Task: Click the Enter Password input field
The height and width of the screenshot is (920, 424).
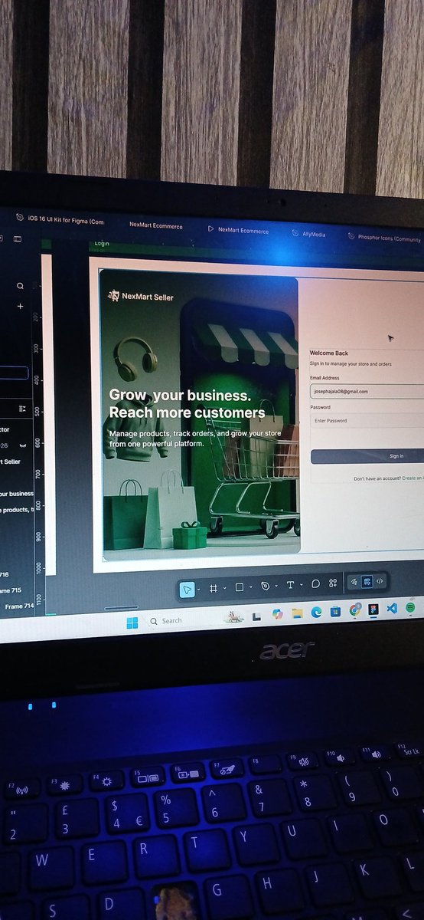Action: 367,420
